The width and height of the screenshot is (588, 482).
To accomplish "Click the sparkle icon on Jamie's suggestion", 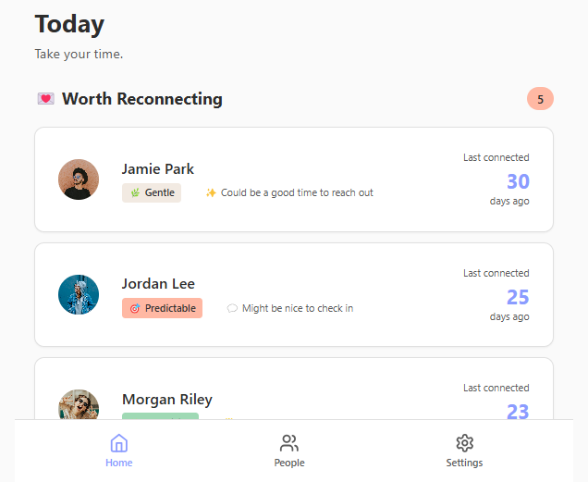I will (211, 192).
